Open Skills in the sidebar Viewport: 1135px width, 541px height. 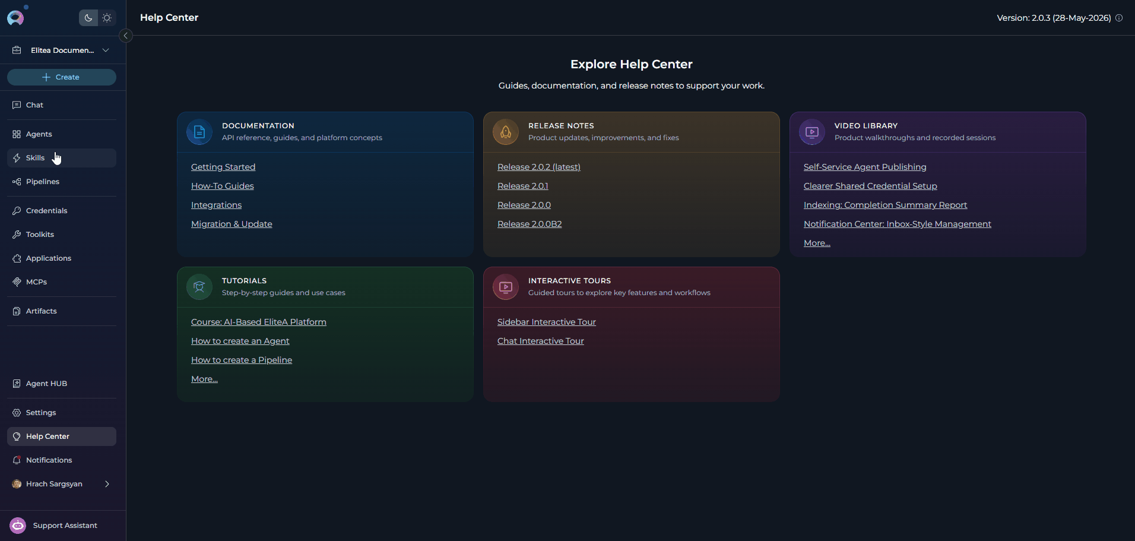coord(62,158)
